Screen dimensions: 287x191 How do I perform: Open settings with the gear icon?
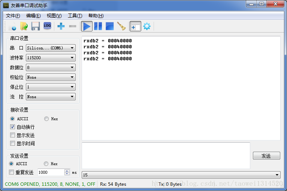point(147,26)
